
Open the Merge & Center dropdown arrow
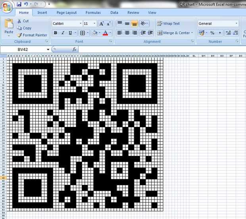click(192, 33)
